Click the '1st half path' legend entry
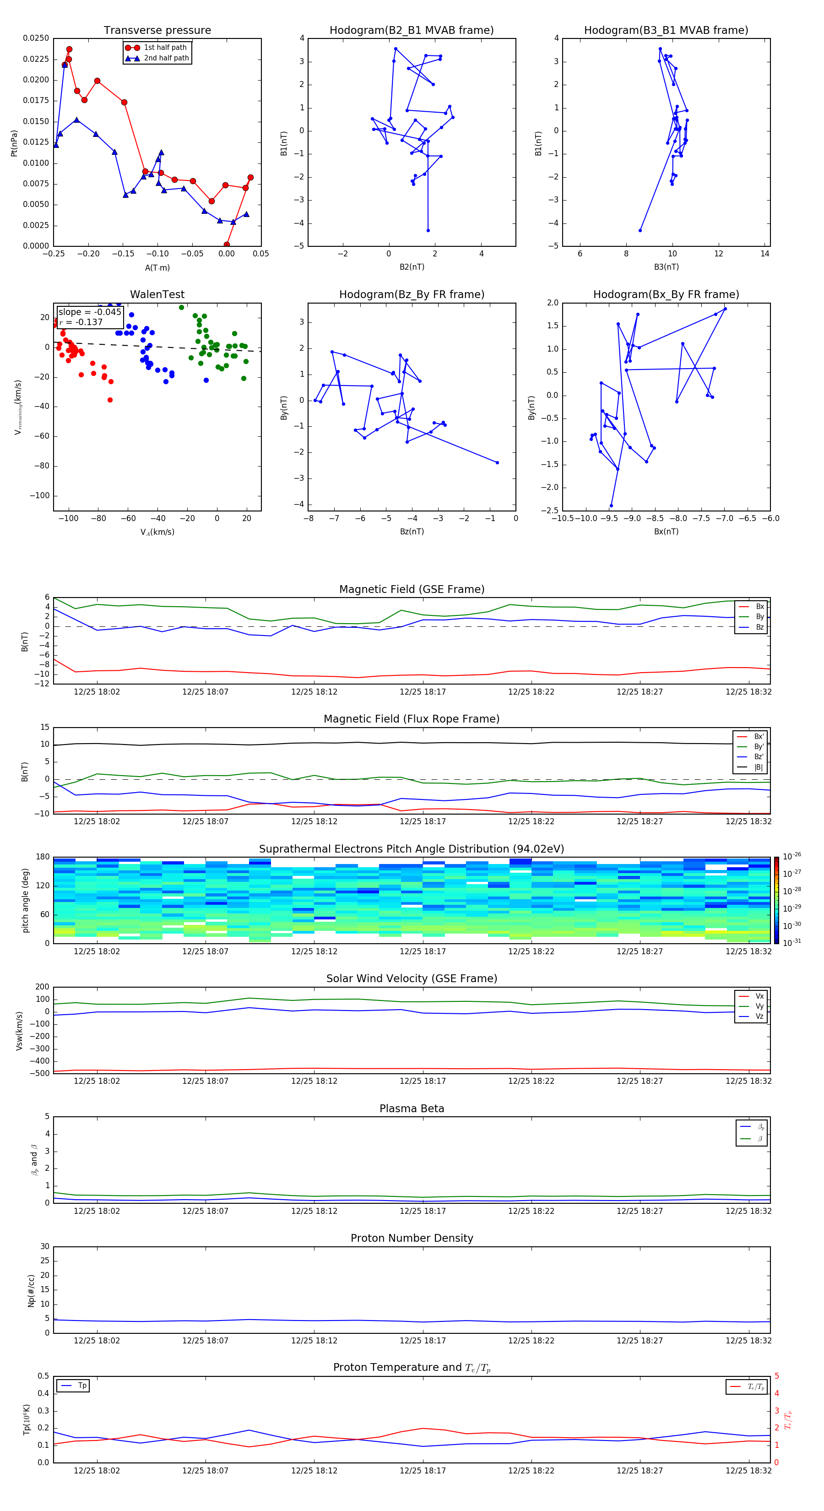This screenshot has width=824, height=1511. [x=156, y=48]
